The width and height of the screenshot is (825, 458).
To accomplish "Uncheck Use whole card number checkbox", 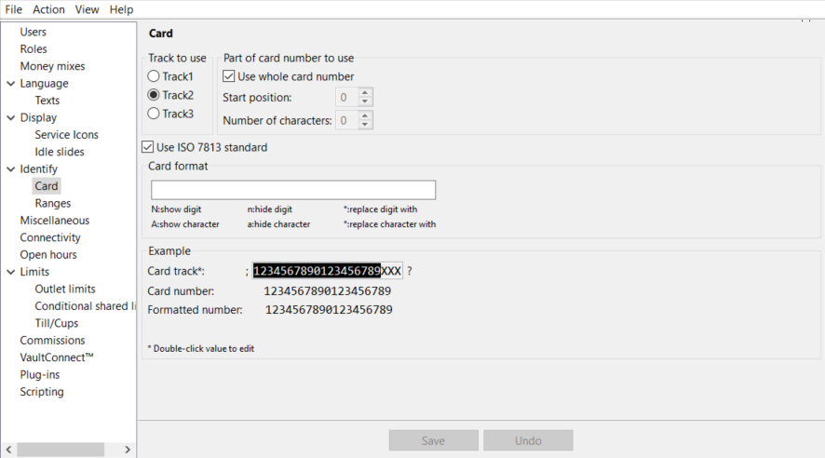I will point(229,76).
